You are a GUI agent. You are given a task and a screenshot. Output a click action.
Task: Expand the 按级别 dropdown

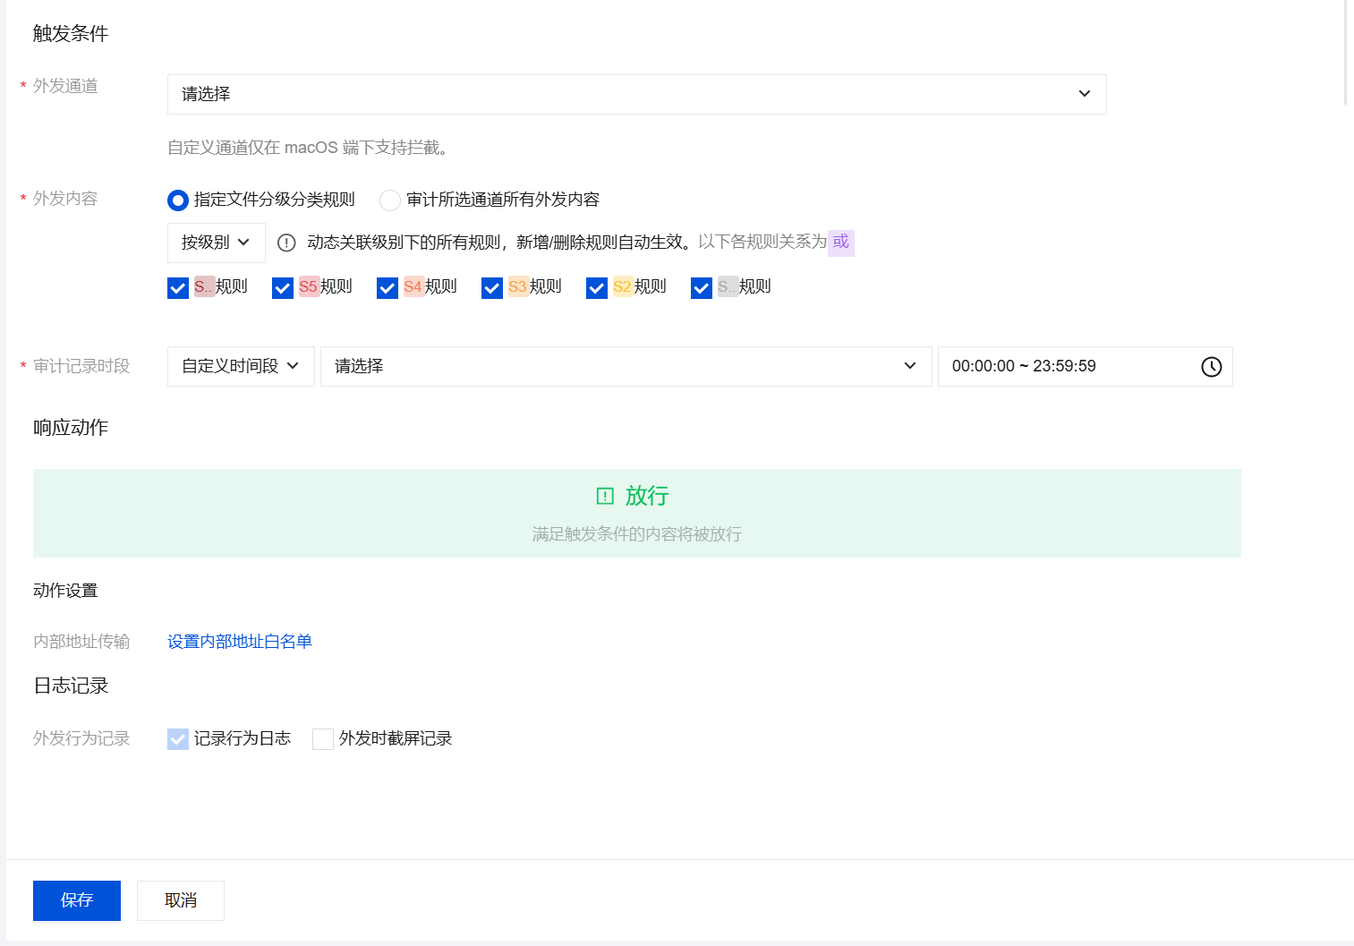click(x=216, y=243)
